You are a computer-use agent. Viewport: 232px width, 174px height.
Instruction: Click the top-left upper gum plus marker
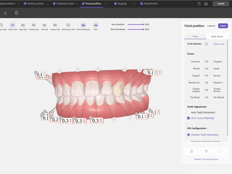(60, 71)
